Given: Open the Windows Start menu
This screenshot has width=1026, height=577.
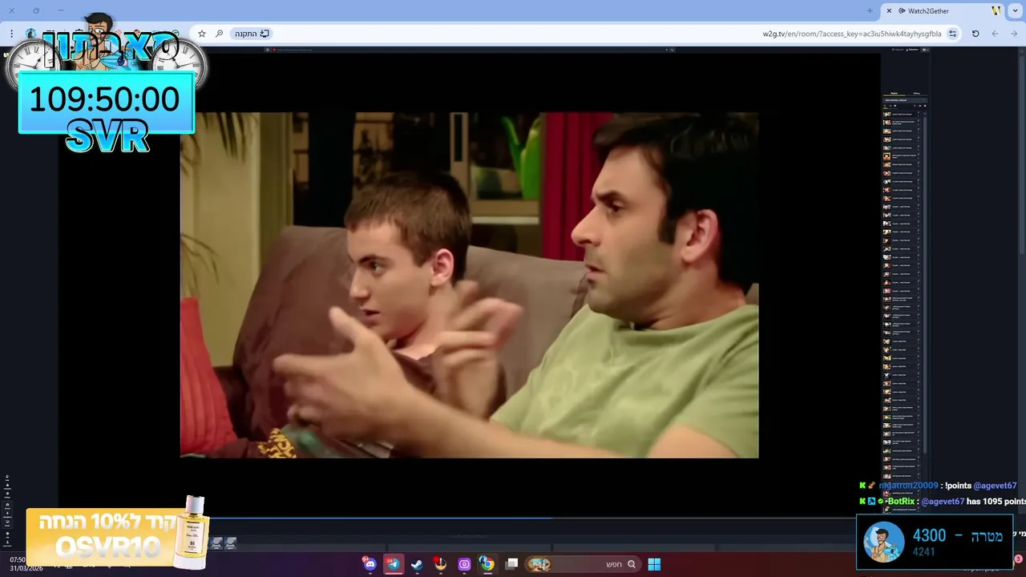Looking at the screenshot, I should coord(654,564).
